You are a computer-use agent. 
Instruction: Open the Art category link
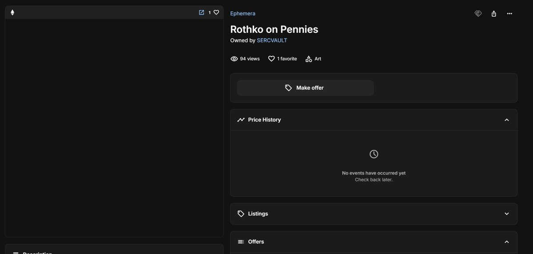click(318, 59)
